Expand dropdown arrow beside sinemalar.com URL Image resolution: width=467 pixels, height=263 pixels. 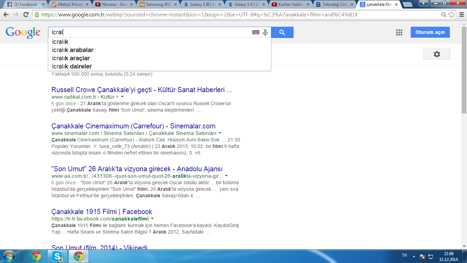tap(220, 133)
